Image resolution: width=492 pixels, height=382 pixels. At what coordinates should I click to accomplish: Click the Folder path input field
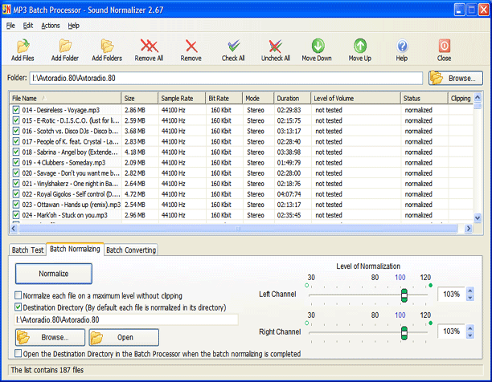click(226, 78)
